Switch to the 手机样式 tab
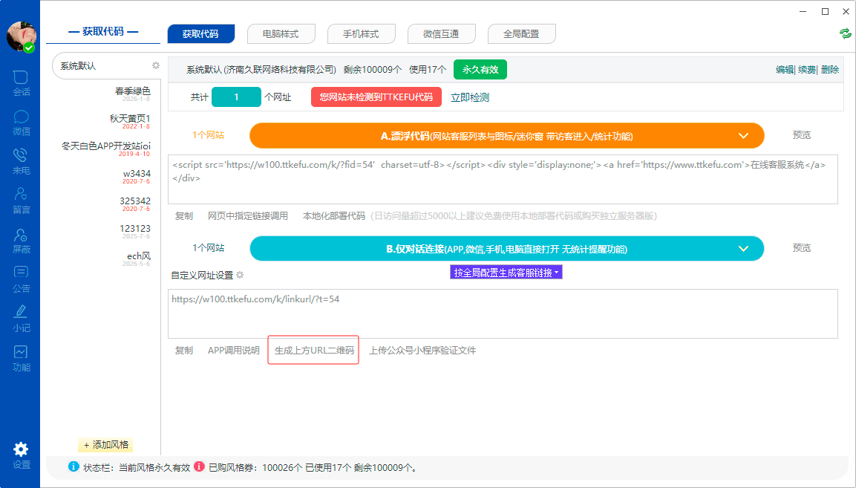 [361, 34]
